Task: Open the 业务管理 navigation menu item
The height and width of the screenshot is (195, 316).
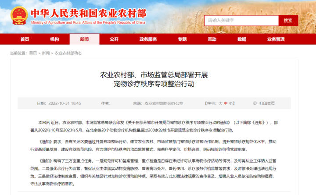Action: (x=276, y=39)
